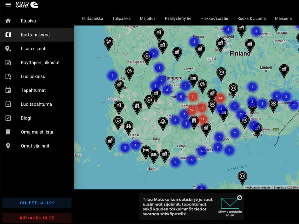The image size is (299, 224).
Task: Click the Tapahtumat calendar icon
Action: [8, 90]
